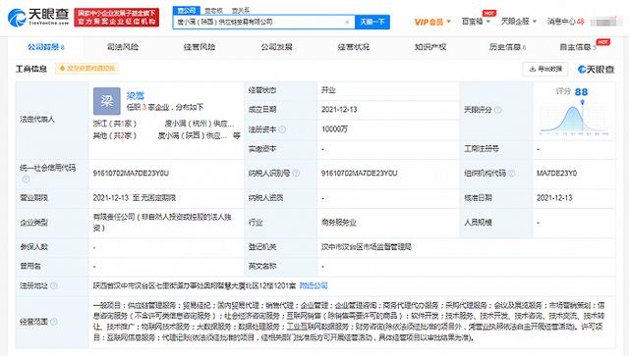This screenshot has height=356, width=629.
Task: Click the score 88 distribution chart
Action: click(x=574, y=118)
